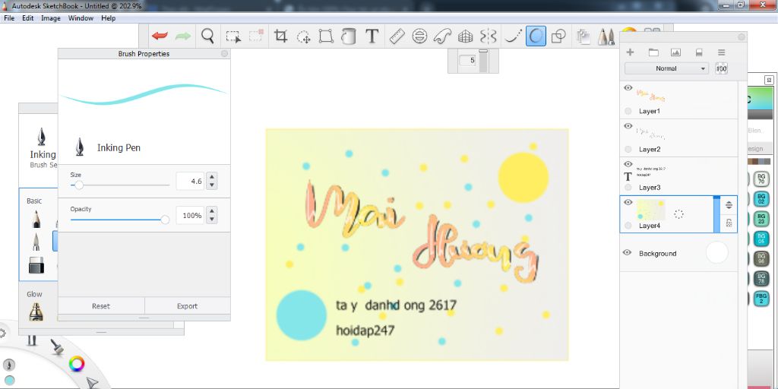Image resolution: width=778 pixels, height=389 pixels.
Task: Close the Brush Properties panel
Action: coord(224,54)
